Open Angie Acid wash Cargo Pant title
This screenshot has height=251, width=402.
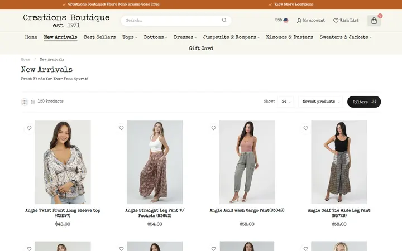click(247, 210)
